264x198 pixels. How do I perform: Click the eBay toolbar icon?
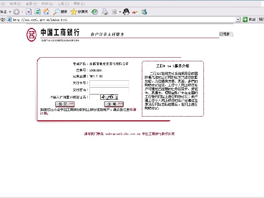(135, 12)
